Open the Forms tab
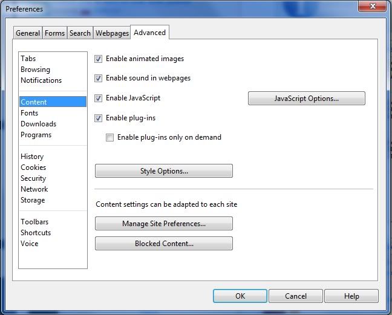This screenshot has width=392, height=315. click(x=54, y=33)
